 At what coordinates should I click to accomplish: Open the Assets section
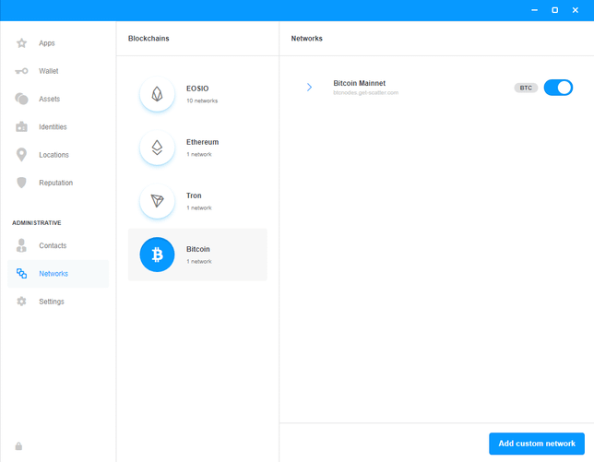coord(49,99)
